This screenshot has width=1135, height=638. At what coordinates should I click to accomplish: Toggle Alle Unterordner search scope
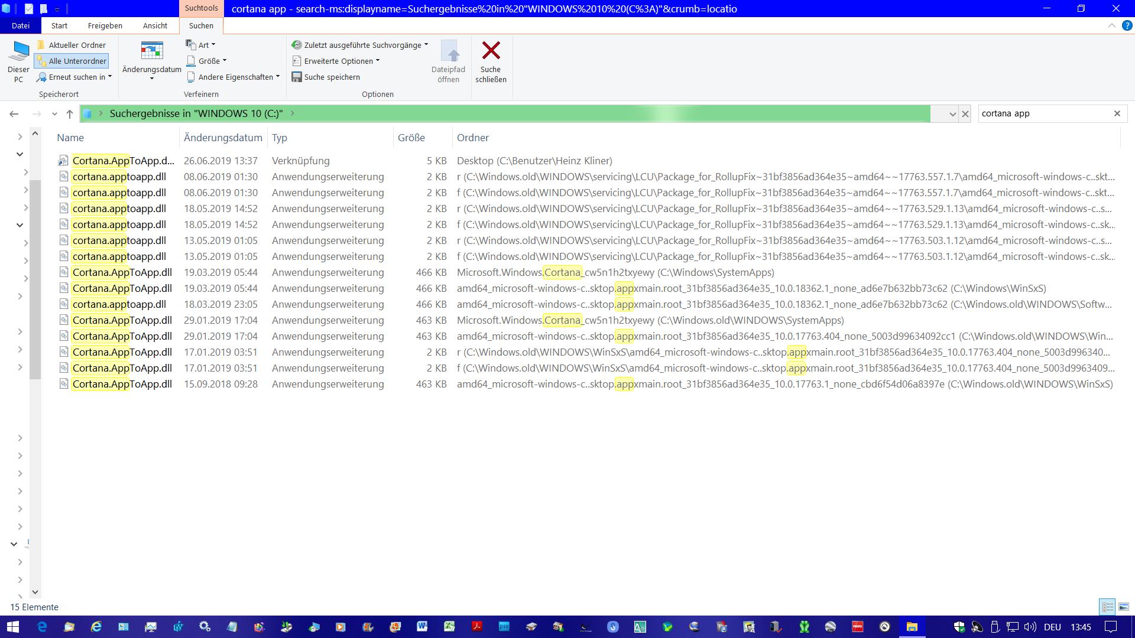[72, 61]
